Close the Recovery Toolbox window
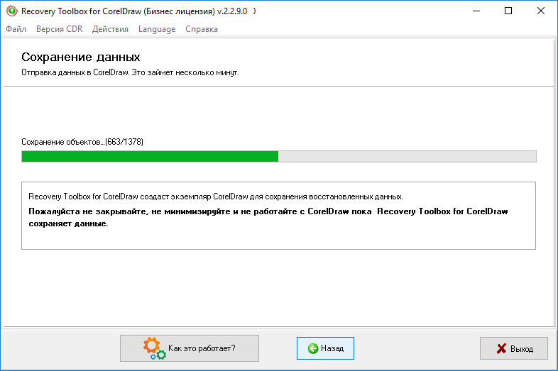The height and width of the screenshot is (371, 558). click(x=540, y=11)
